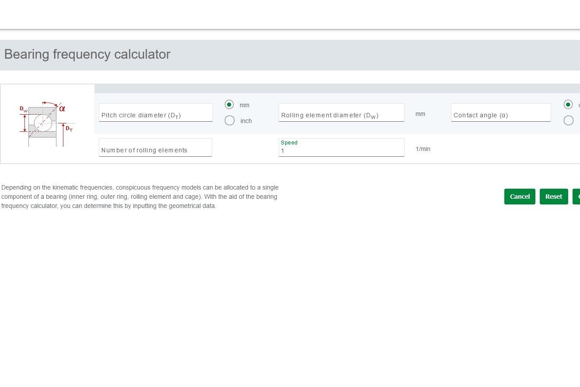This screenshot has width=580, height=387.
Task: Click the red alpha angle symbol in diagram
Action: pyautogui.click(x=62, y=109)
